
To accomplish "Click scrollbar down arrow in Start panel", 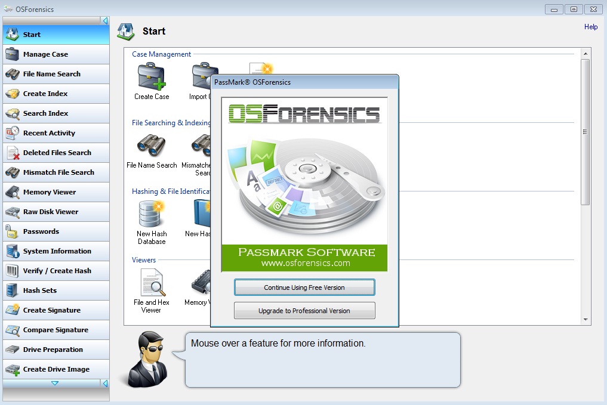I will tap(586, 320).
